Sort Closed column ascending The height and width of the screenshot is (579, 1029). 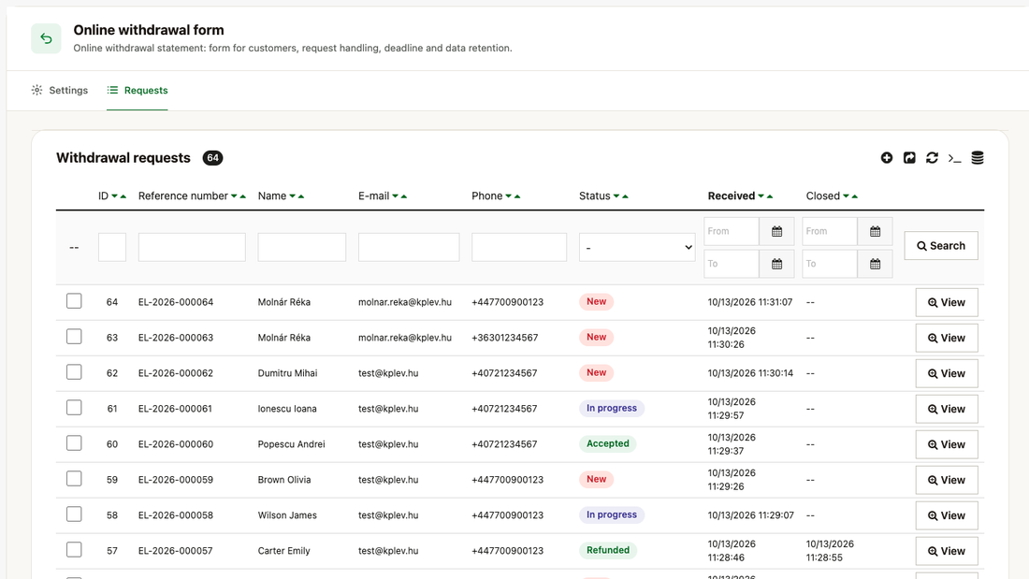click(x=854, y=196)
